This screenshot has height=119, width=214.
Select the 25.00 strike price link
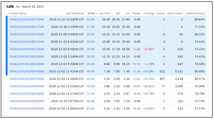tap(91, 49)
